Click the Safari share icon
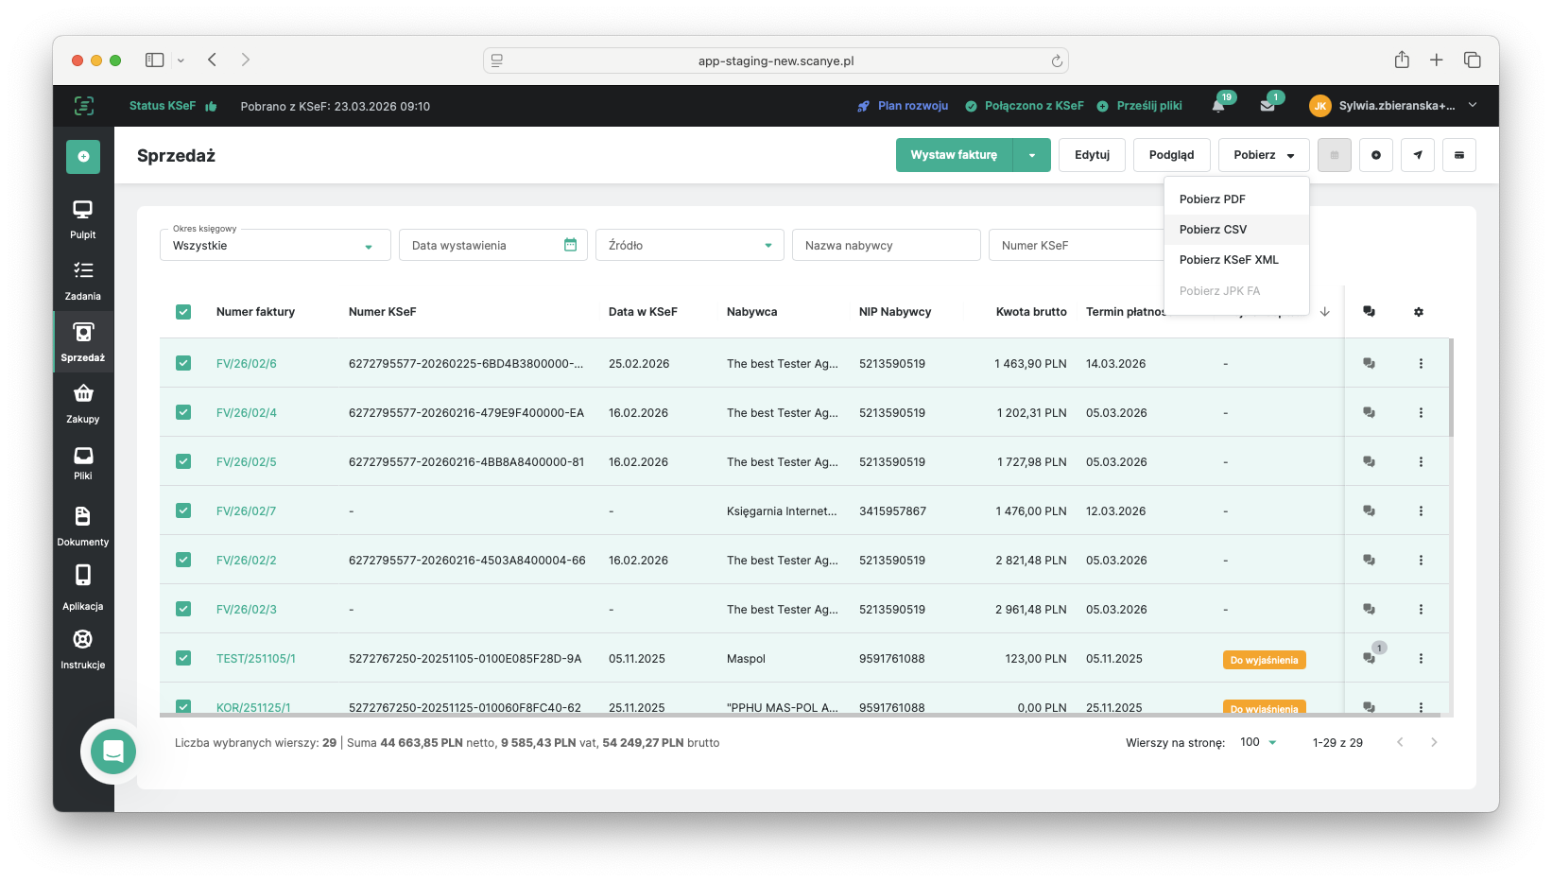Viewport: 1552px width, 882px height. [x=1402, y=60]
